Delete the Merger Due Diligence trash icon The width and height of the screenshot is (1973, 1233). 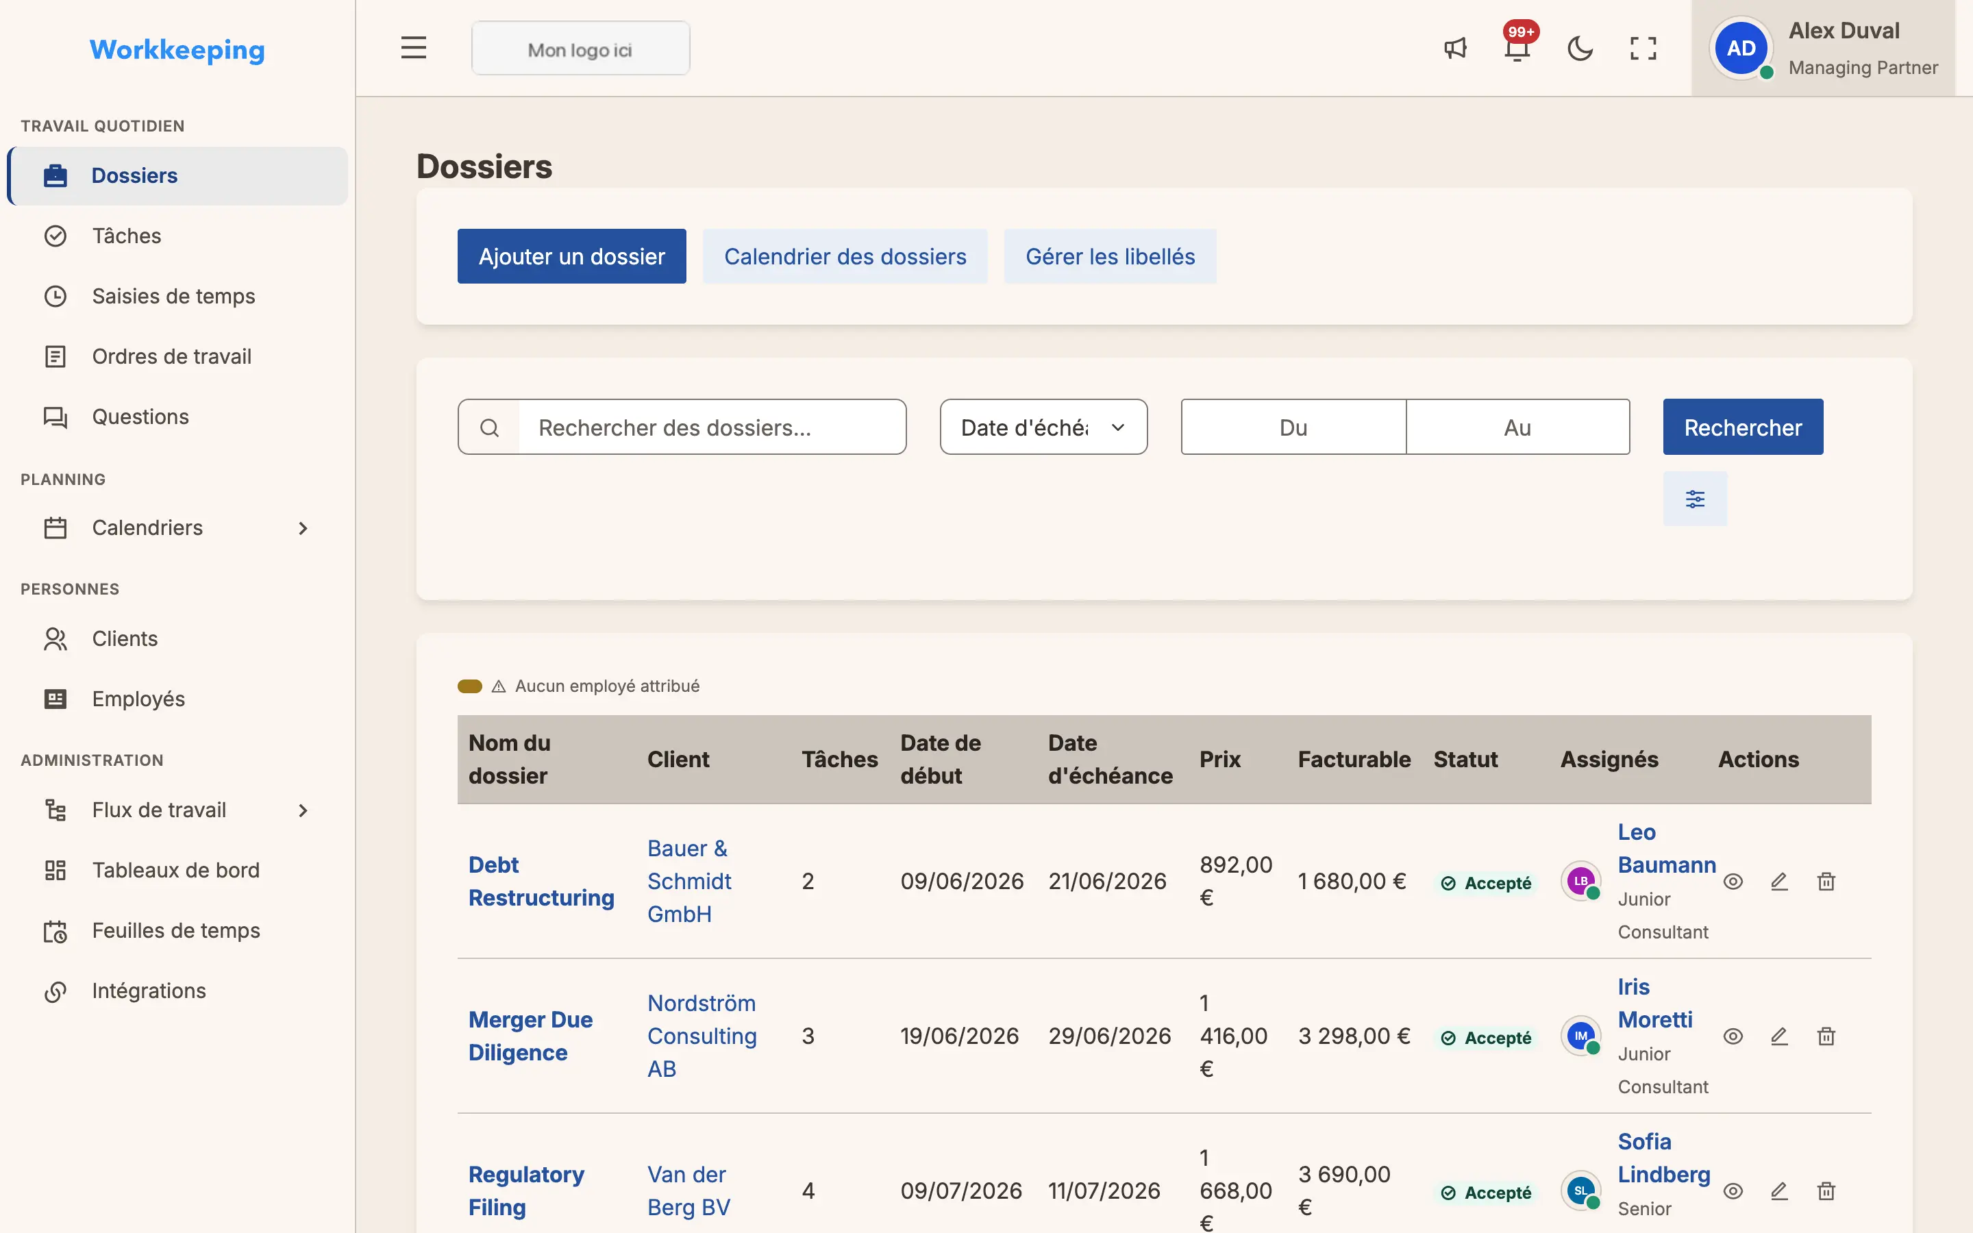[x=1826, y=1036]
